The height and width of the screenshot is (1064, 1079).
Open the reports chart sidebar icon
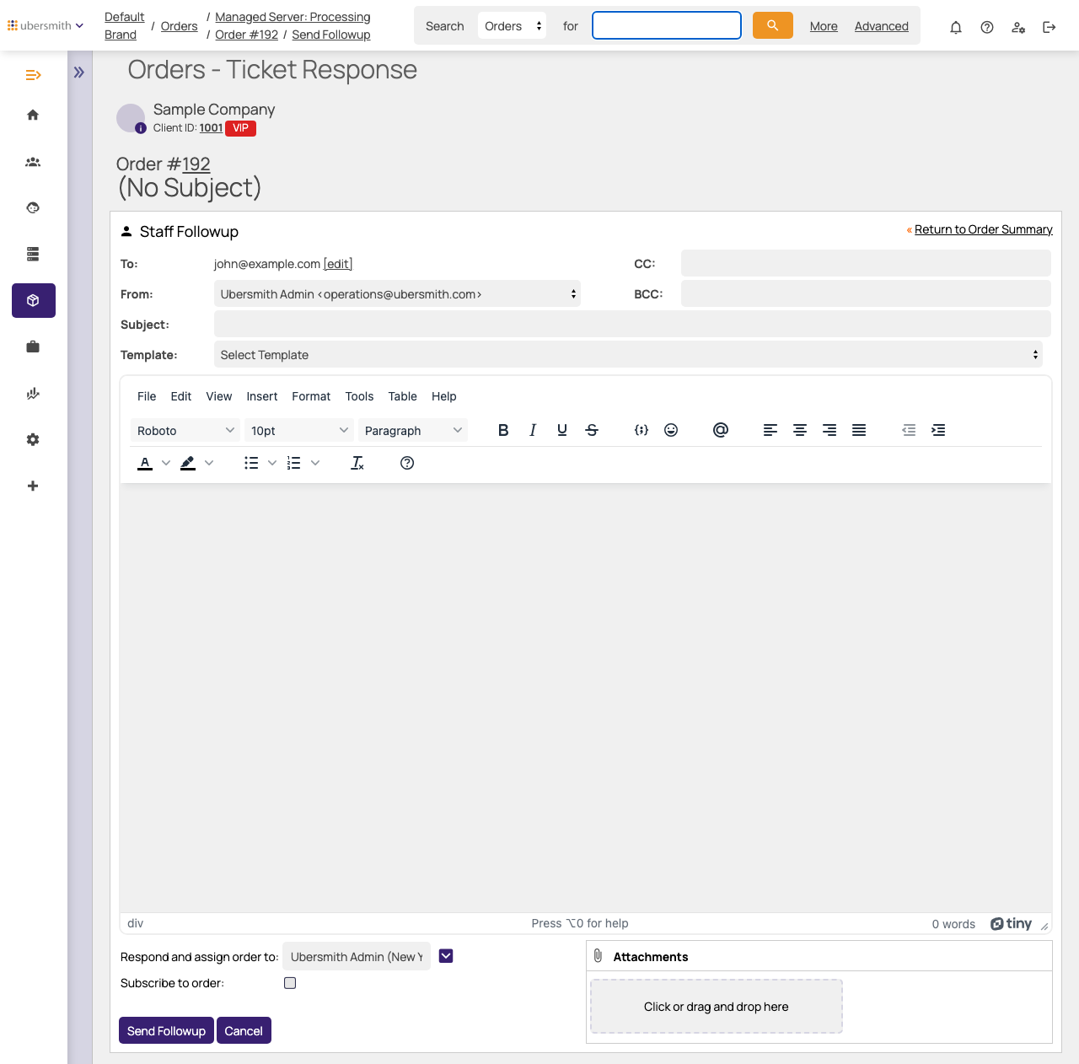click(x=33, y=393)
